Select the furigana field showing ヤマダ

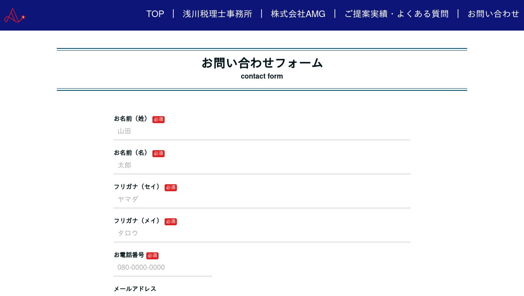click(x=262, y=200)
